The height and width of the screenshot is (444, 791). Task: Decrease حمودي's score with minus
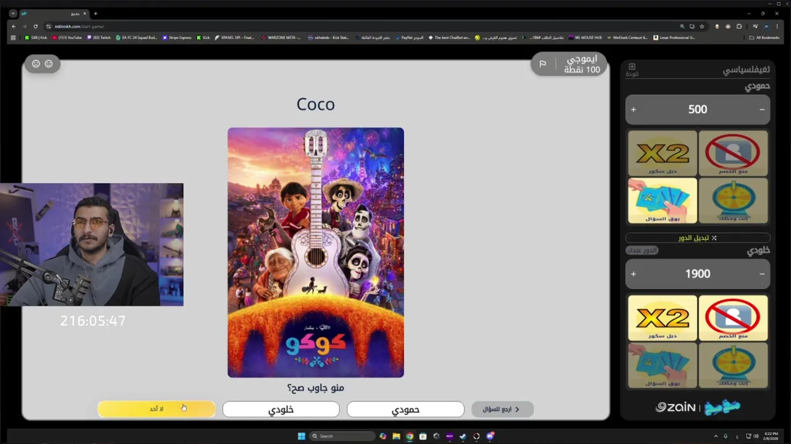tap(762, 109)
